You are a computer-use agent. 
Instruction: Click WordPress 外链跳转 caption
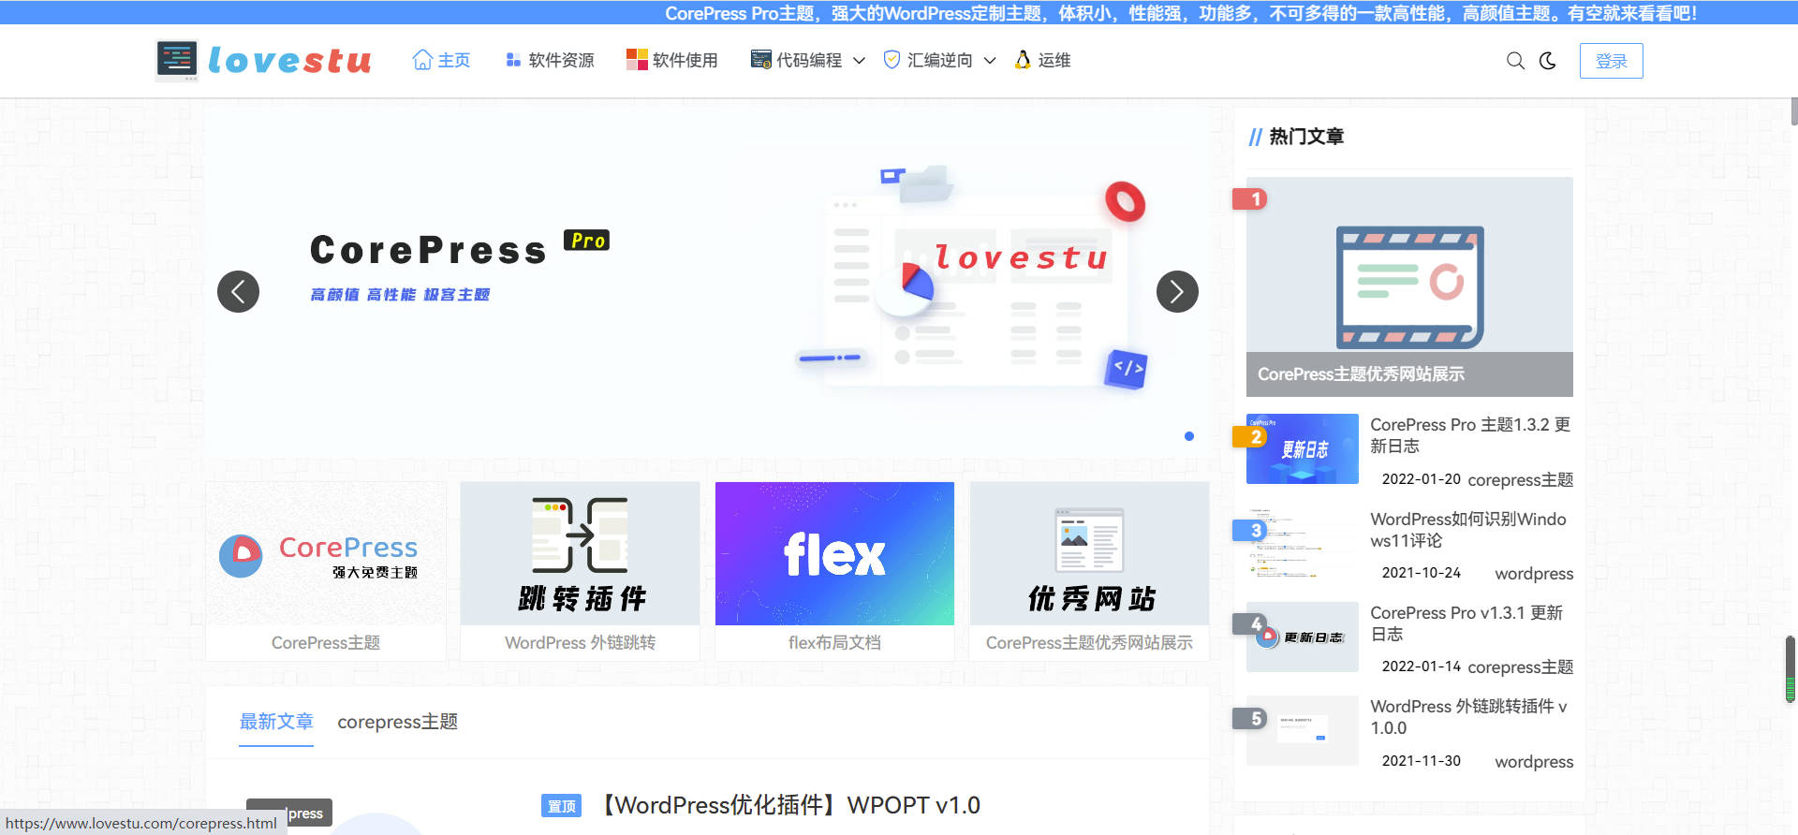click(581, 643)
